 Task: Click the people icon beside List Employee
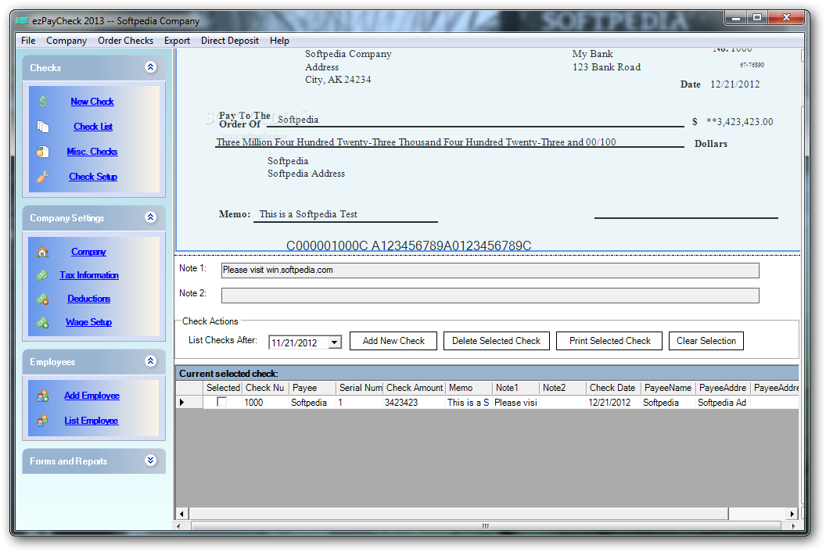click(43, 421)
